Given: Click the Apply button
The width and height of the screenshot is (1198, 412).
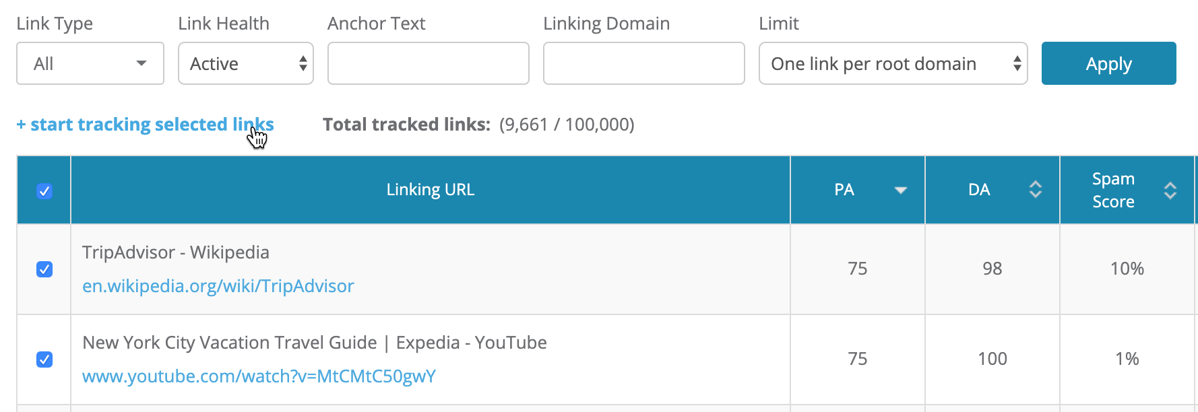Looking at the screenshot, I should 1108,63.
